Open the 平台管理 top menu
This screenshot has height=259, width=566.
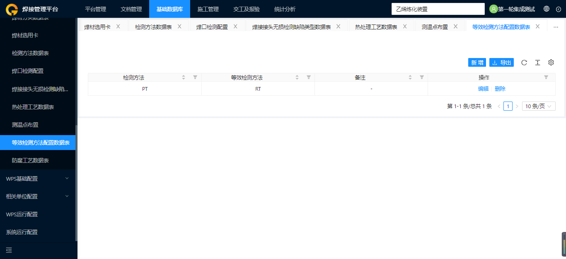click(96, 9)
